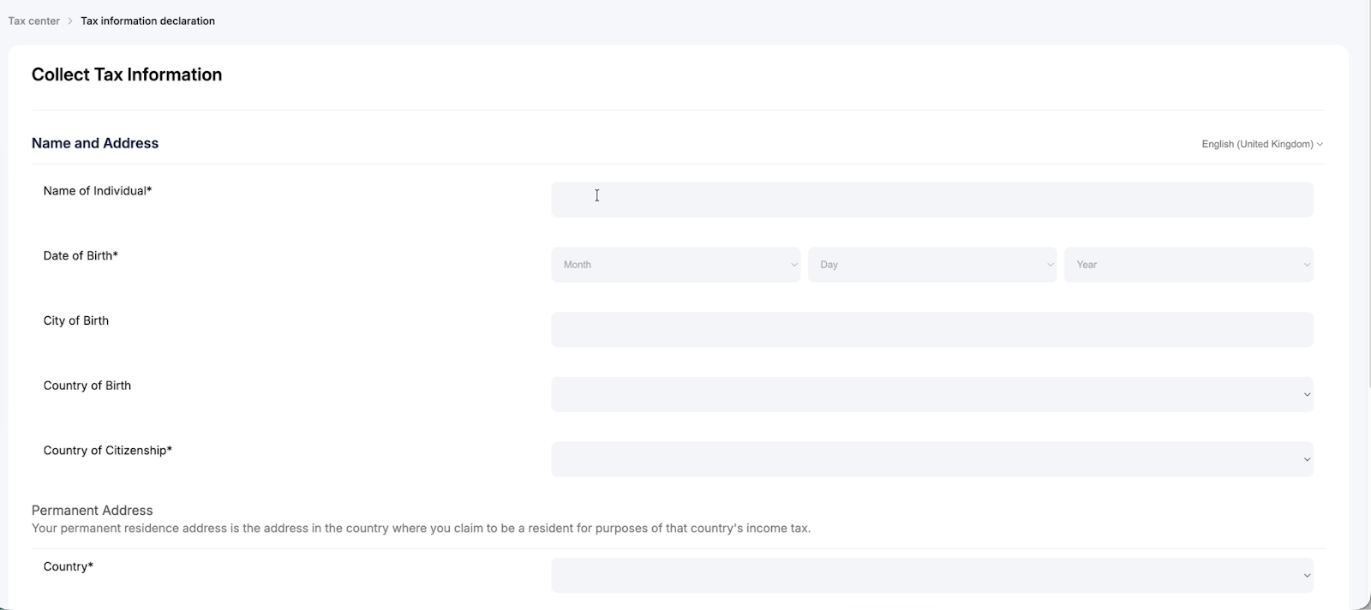Click the Collect Tax Information heading
This screenshot has height=610, width=1371.
pyautogui.click(x=127, y=75)
